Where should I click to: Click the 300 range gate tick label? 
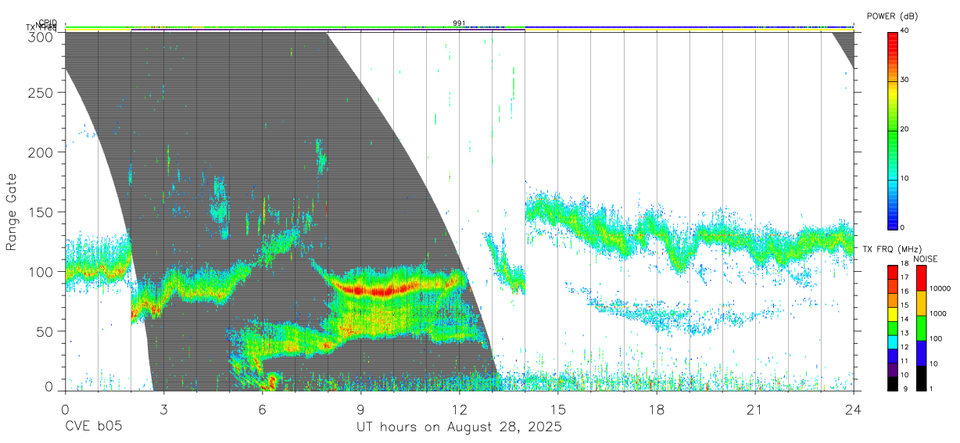pos(41,37)
